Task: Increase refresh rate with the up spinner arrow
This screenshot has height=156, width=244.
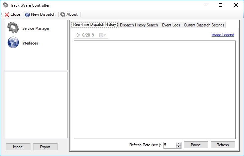Action: (x=178, y=144)
